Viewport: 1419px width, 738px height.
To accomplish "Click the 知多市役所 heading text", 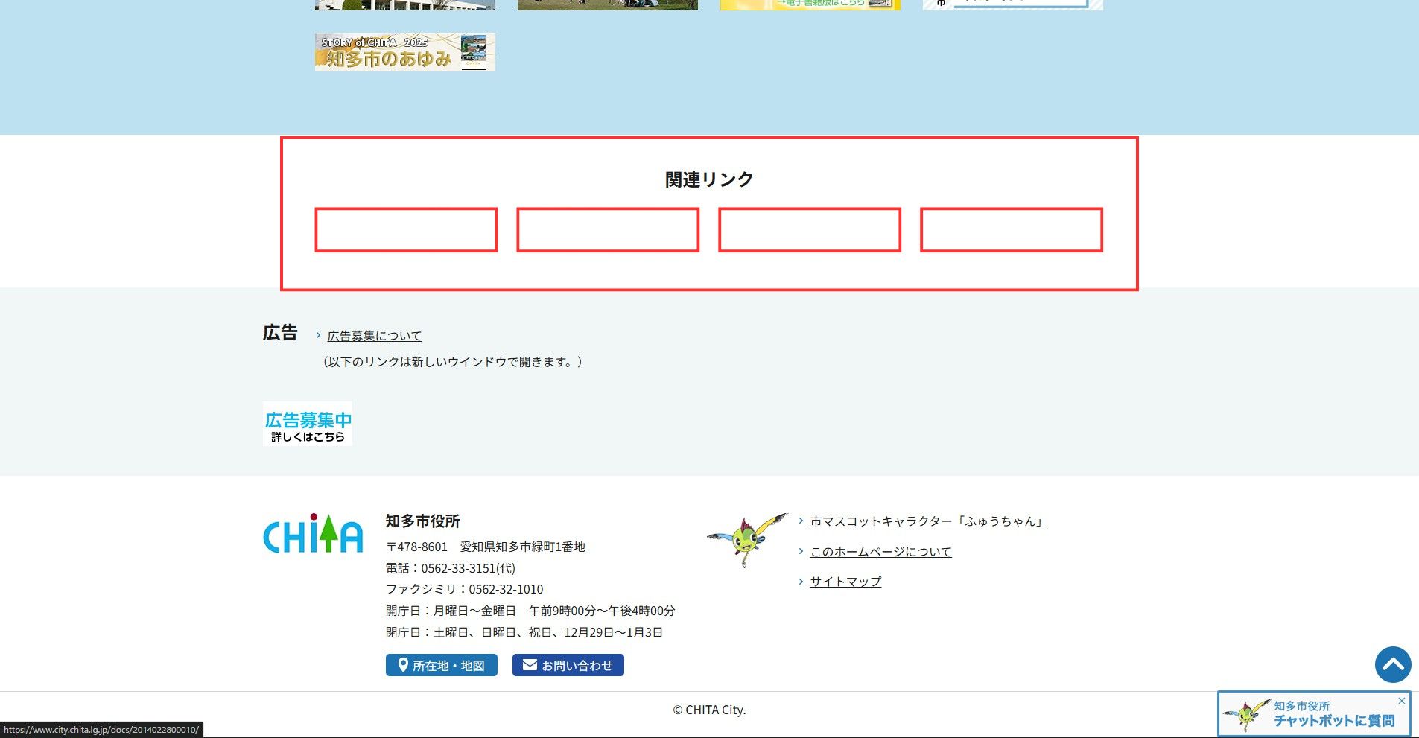I will point(423,521).
